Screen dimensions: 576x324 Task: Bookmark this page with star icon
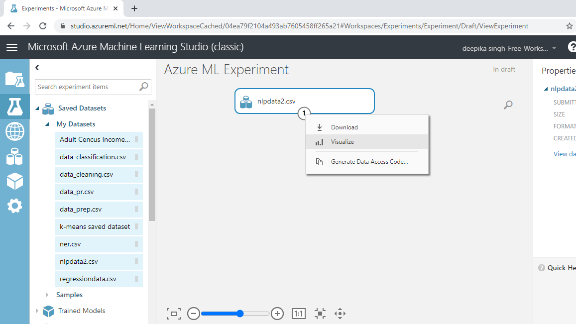(x=570, y=26)
